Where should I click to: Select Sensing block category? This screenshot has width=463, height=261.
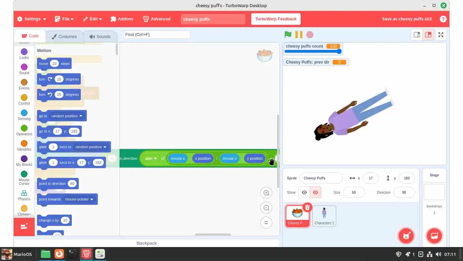pyautogui.click(x=24, y=115)
